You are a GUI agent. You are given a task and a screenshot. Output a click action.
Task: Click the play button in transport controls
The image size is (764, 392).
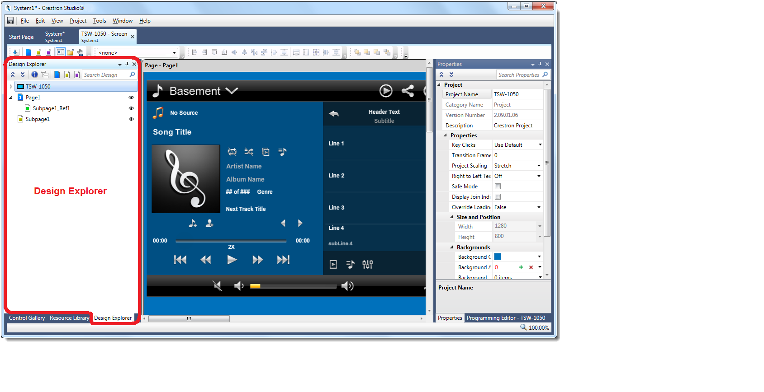(232, 260)
